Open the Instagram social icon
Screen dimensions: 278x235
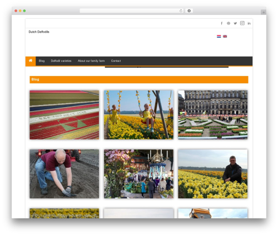point(242,23)
